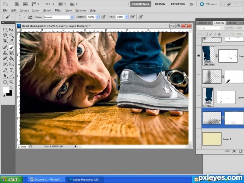Select the Crop tool
The height and width of the screenshot is (183, 244).
[5, 41]
